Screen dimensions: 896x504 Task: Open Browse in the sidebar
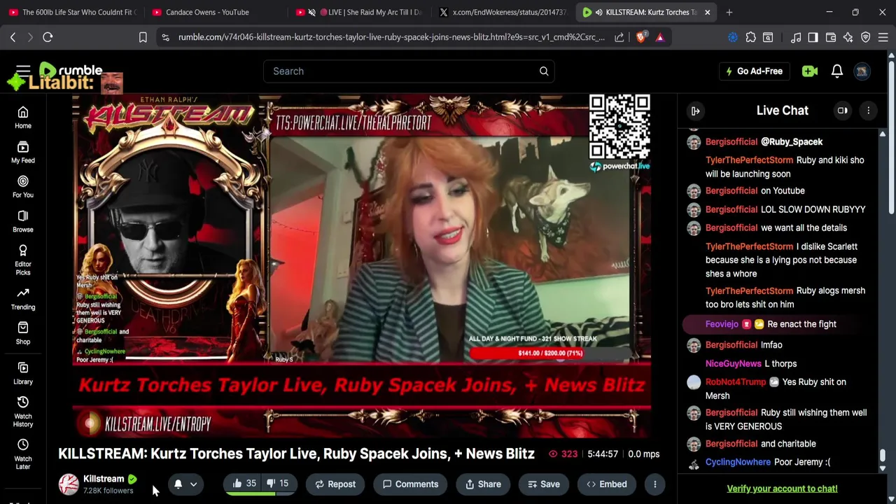(x=23, y=221)
